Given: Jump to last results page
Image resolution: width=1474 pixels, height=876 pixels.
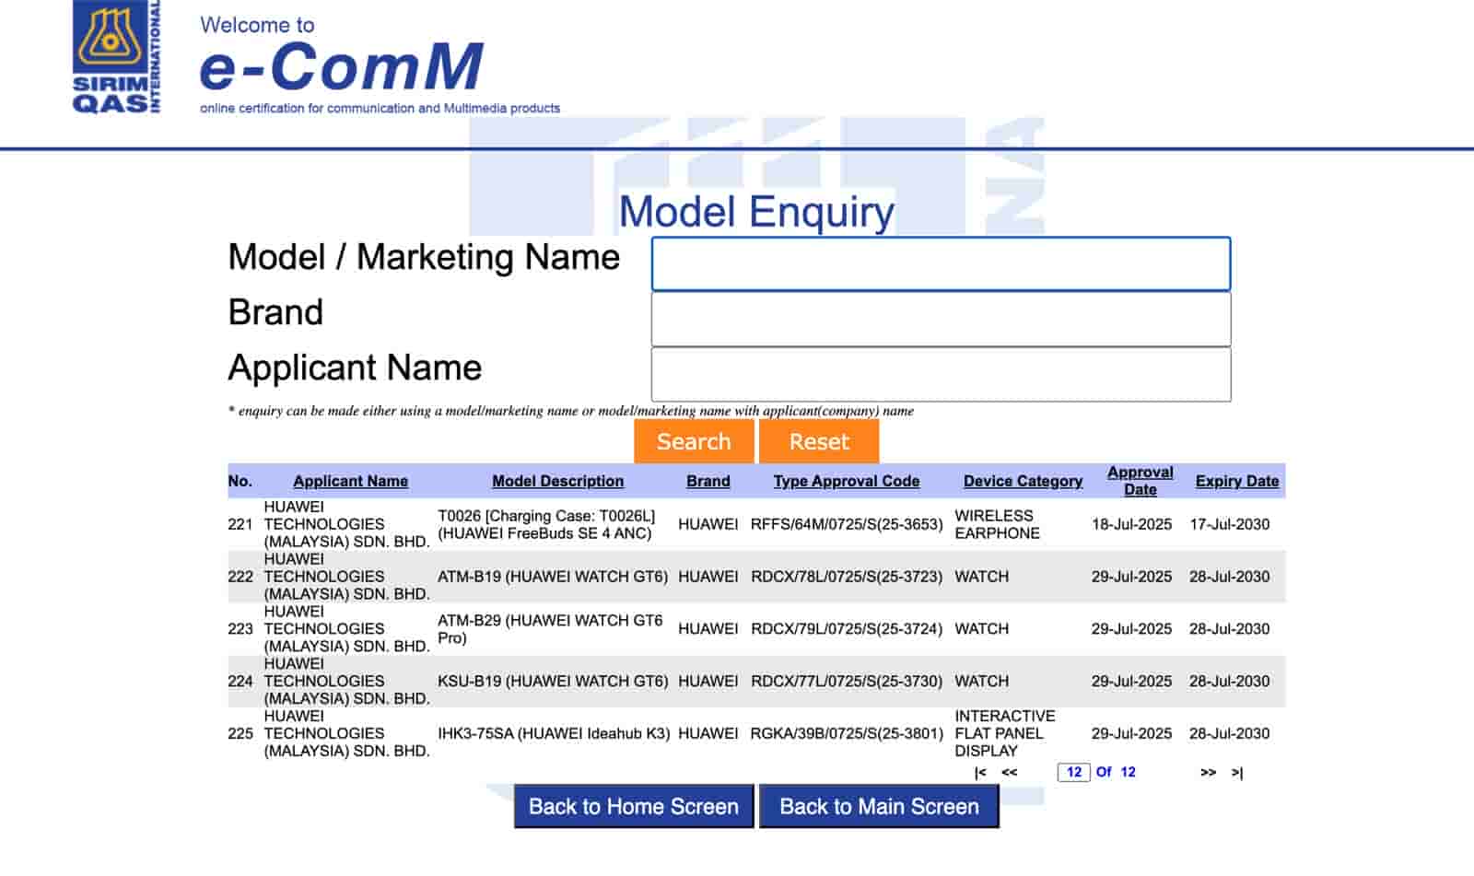Looking at the screenshot, I should click(1237, 773).
